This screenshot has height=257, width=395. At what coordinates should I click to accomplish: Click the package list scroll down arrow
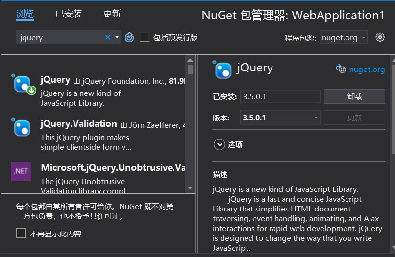(x=190, y=188)
